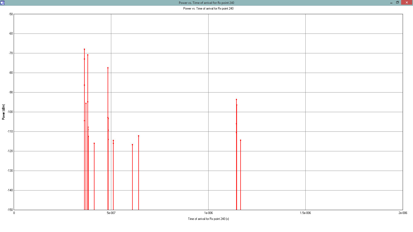The image size is (413, 232).
Task: Select the marker at -112 dBm left of 1e-006
Action: (139, 136)
